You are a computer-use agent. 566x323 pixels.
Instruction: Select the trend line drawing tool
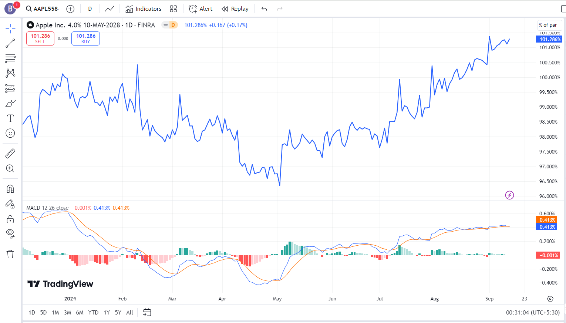[x=10, y=43]
